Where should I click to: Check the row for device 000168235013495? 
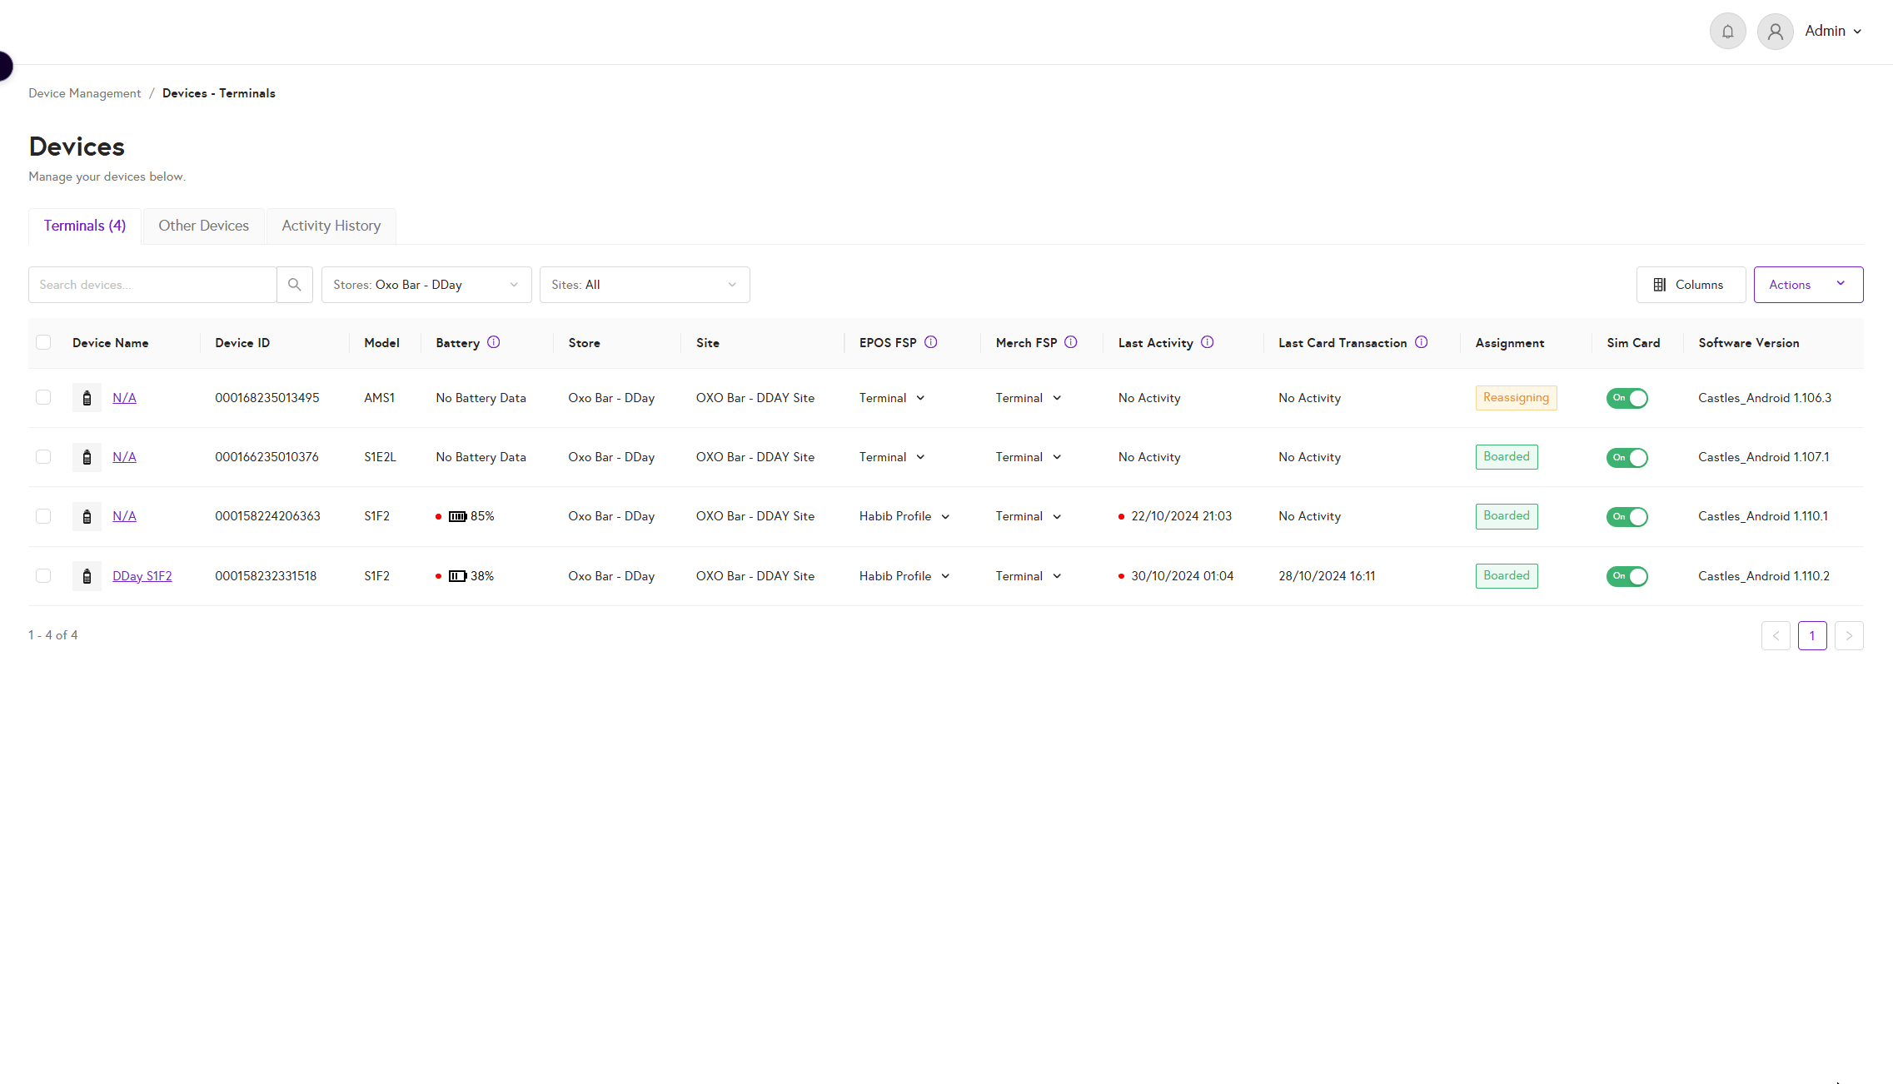43,397
